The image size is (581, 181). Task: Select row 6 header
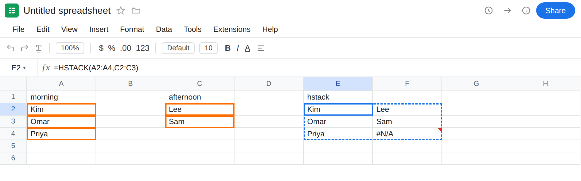13,158
